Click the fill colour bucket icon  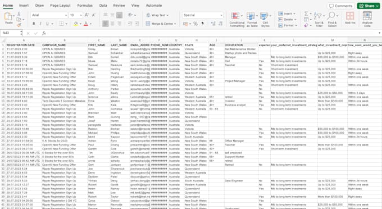75,24
